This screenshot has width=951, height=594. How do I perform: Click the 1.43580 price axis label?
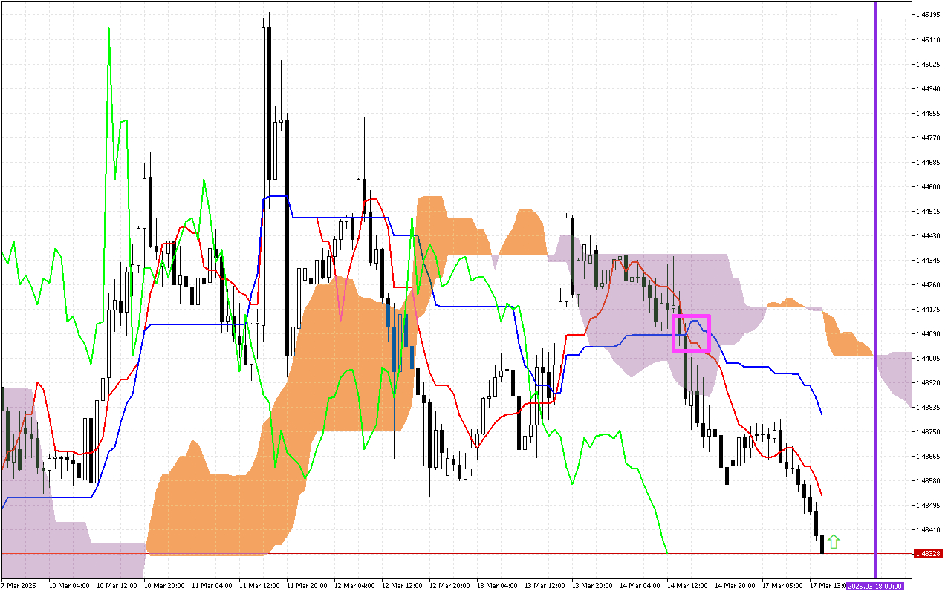pos(928,480)
